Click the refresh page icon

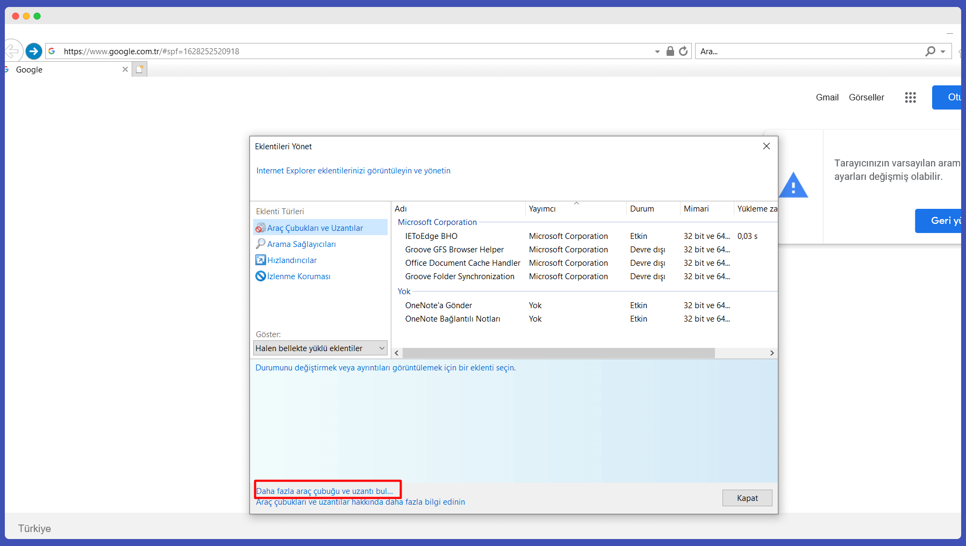[x=683, y=51]
